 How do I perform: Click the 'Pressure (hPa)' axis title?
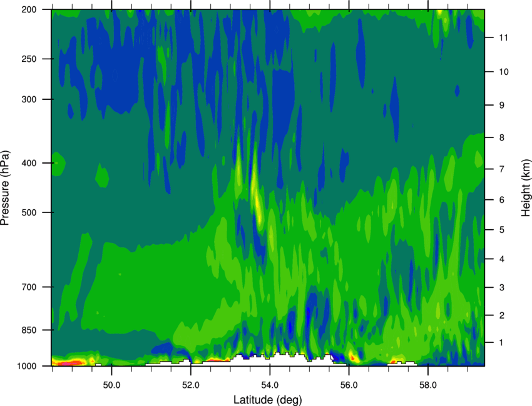click(x=5, y=188)
